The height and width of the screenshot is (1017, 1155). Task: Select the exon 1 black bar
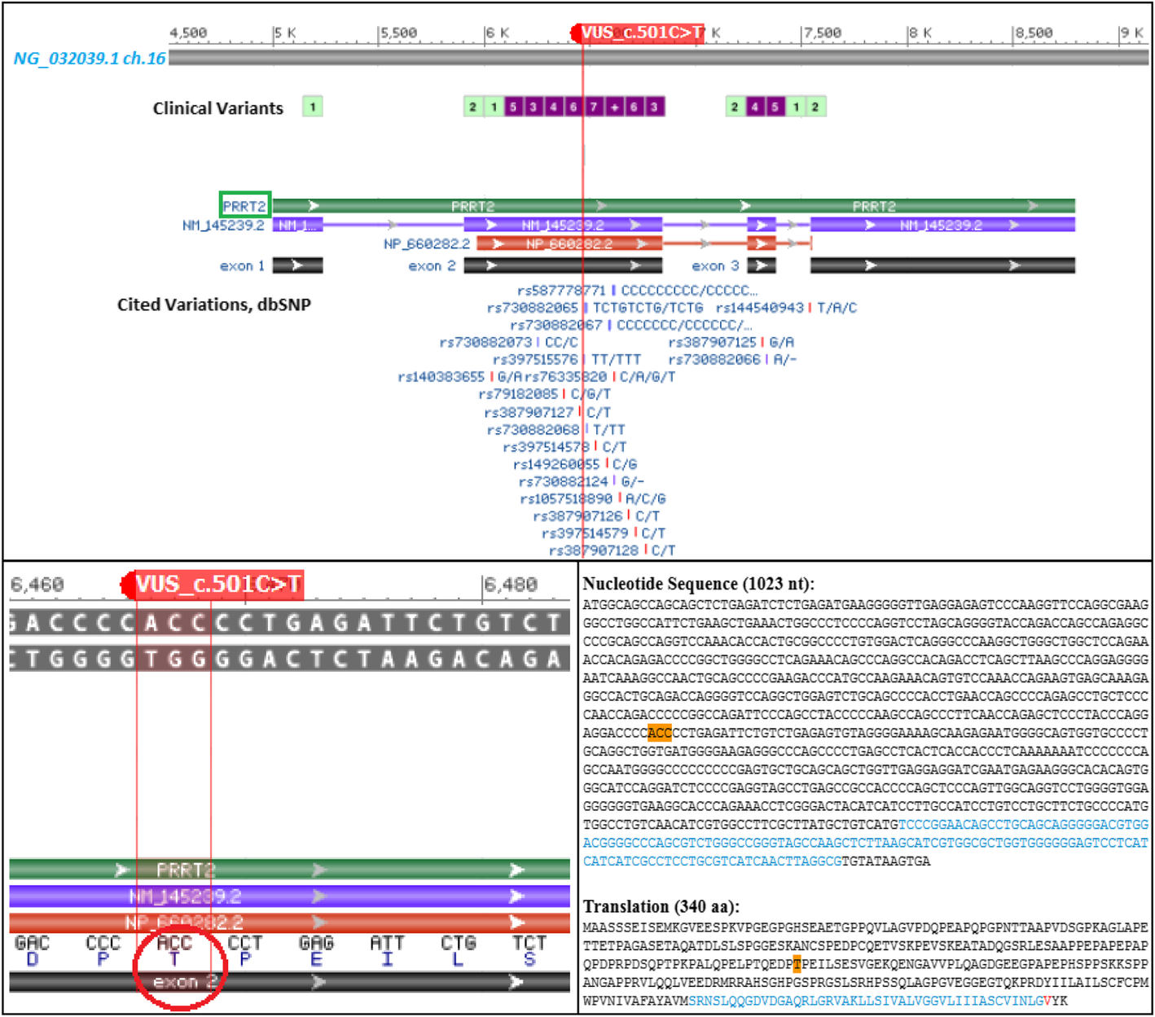[297, 265]
